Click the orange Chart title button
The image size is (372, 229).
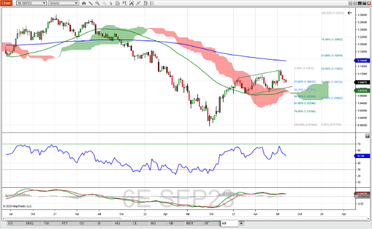6,3
